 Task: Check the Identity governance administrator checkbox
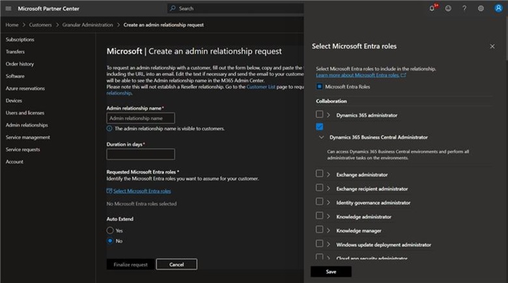(x=319, y=202)
